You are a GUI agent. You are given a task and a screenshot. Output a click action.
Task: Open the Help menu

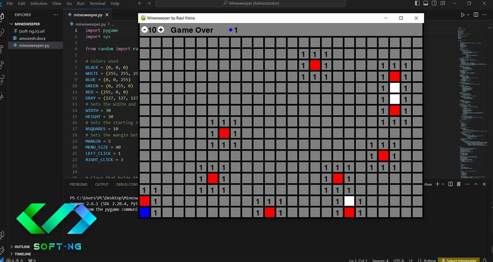point(115,3)
